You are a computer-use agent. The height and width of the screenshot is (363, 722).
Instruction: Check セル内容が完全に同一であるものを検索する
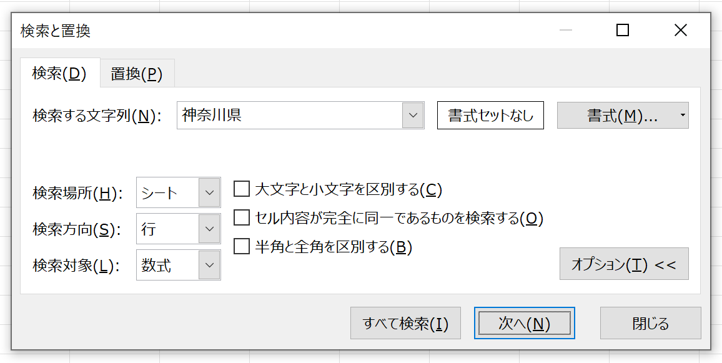(241, 218)
